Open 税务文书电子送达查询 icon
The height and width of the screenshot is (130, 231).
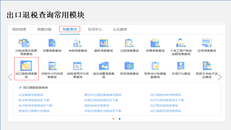coord(207,66)
